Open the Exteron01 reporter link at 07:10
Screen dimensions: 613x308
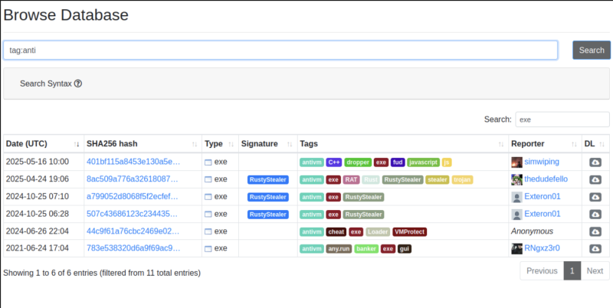coord(543,196)
